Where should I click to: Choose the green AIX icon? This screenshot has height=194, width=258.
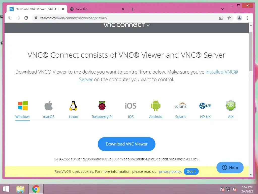(x=231, y=106)
